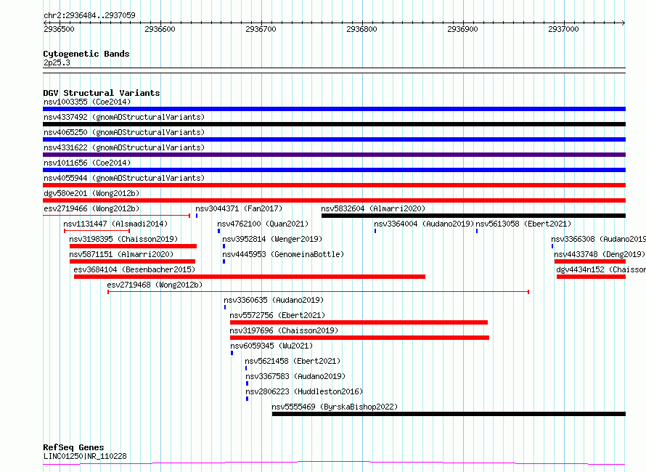Open the nsv1011656 (Coe2014) label
The height and width of the screenshot is (472, 646).
pos(87,163)
